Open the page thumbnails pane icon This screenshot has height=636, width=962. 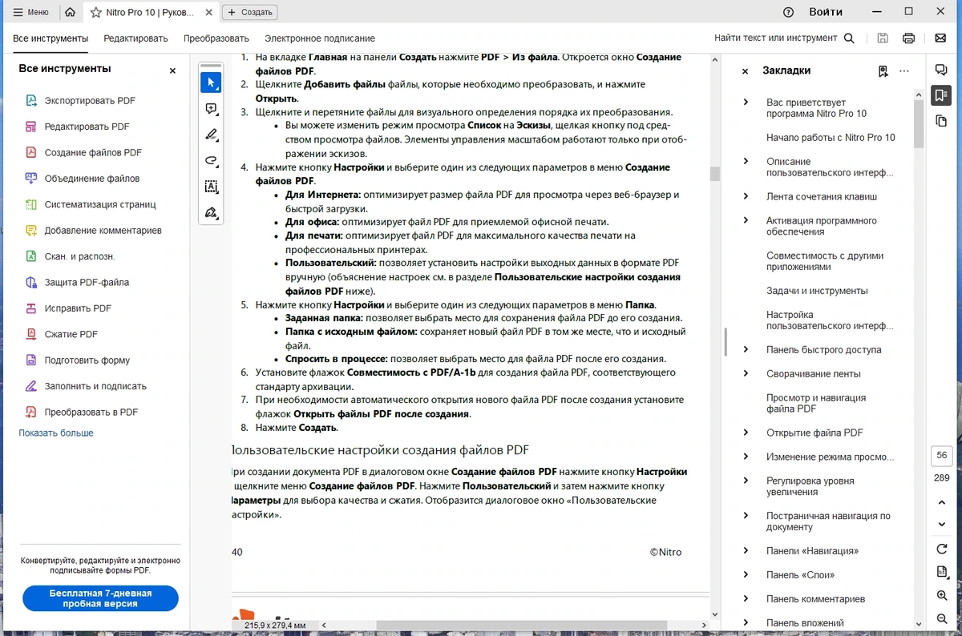941,121
